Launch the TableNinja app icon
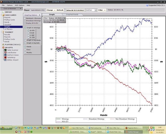This screenshot has width=166, height=134. pyautogui.click(x=5, y=57)
